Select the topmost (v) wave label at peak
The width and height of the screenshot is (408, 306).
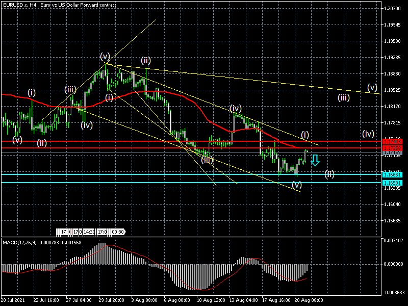point(105,56)
